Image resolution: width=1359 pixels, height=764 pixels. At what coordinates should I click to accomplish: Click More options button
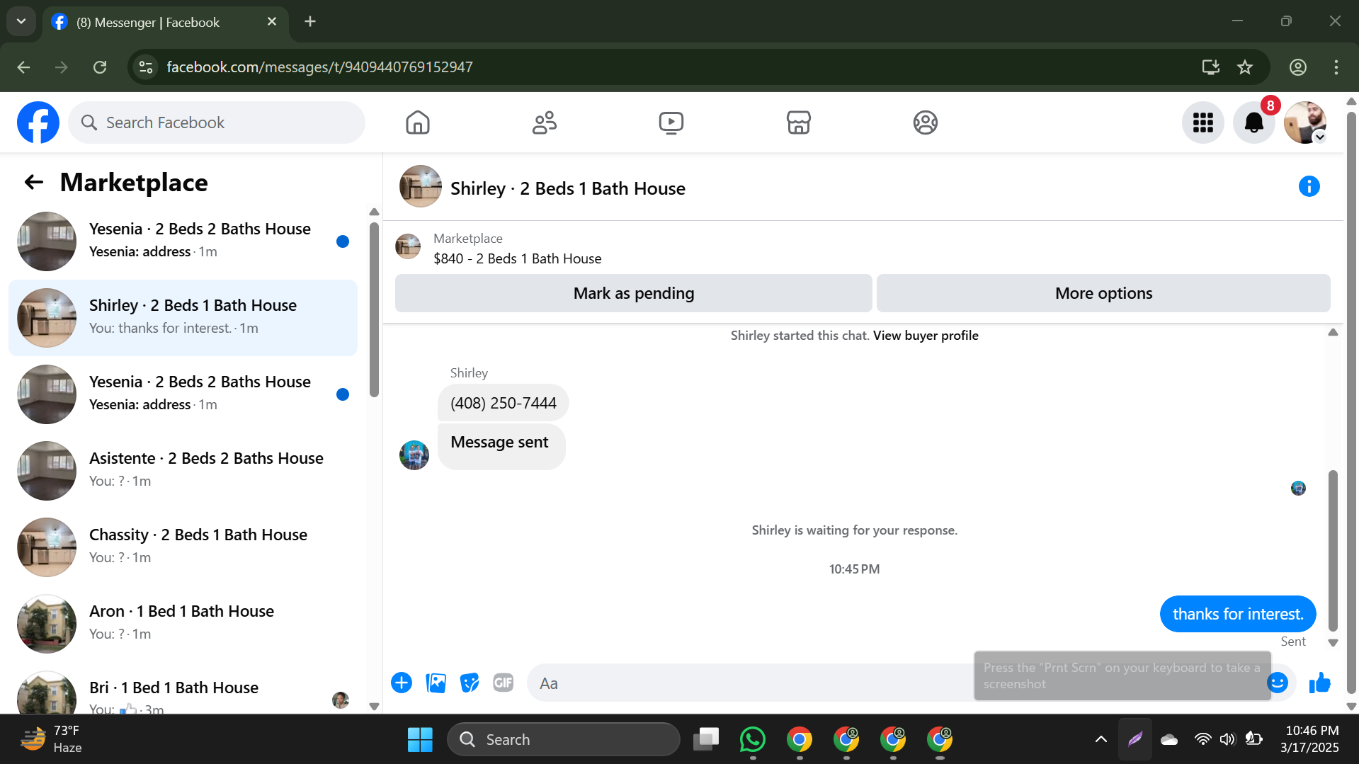[x=1103, y=293]
